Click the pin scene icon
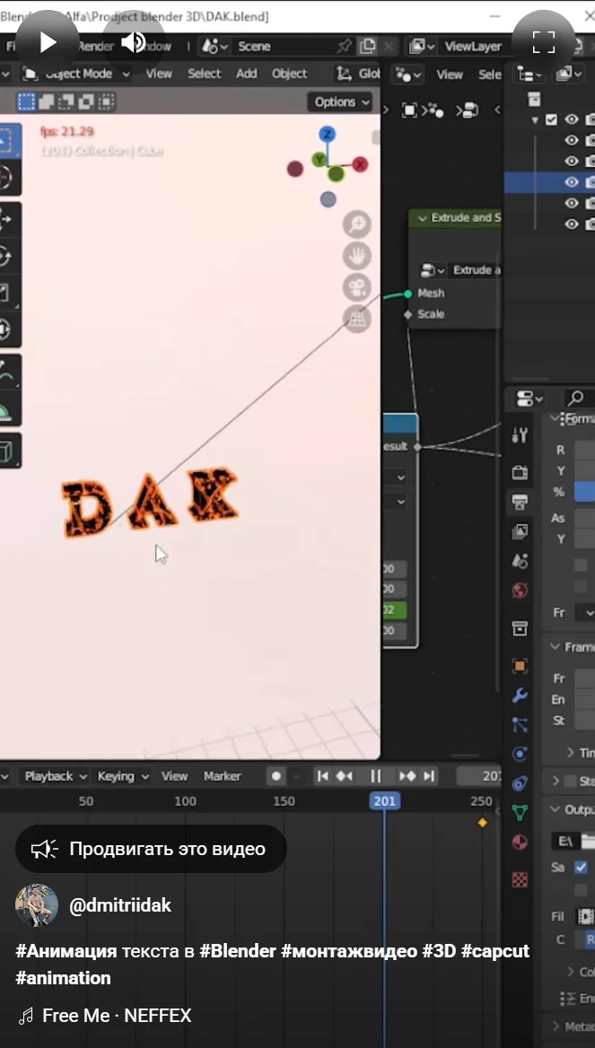Viewport: 595px width, 1048px height. tap(345, 46)
